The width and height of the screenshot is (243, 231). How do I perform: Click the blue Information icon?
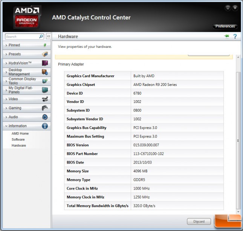click(x=45, y=126)
